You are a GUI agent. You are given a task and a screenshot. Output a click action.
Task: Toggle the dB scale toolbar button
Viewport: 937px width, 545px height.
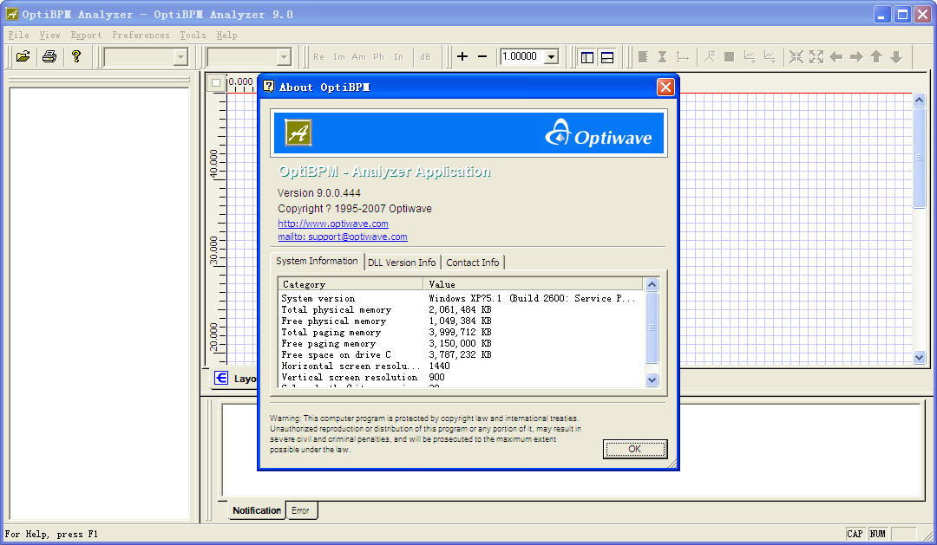tap(425, 56)
